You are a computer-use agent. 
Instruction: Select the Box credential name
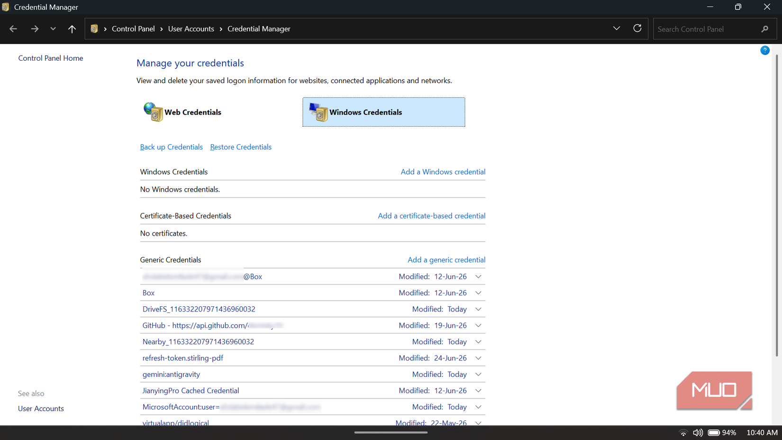click(x=148, y=293)
